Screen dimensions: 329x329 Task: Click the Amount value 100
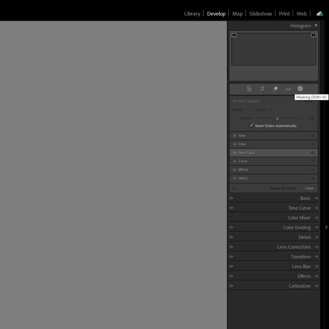(x=311, y=119)
